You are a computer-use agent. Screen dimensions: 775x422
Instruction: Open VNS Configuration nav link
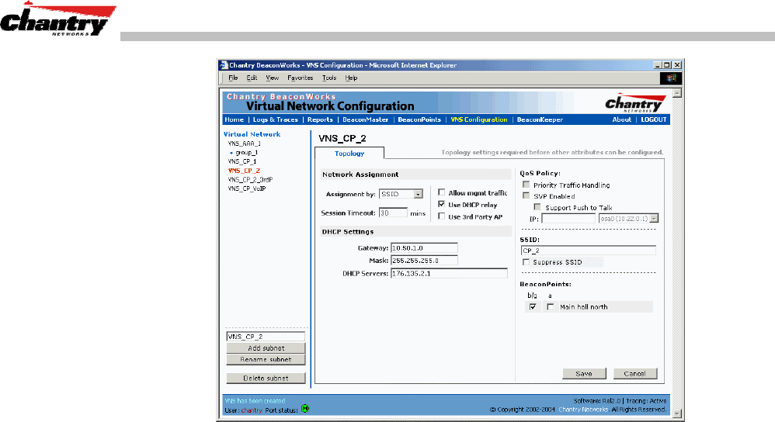pos(479,119)
